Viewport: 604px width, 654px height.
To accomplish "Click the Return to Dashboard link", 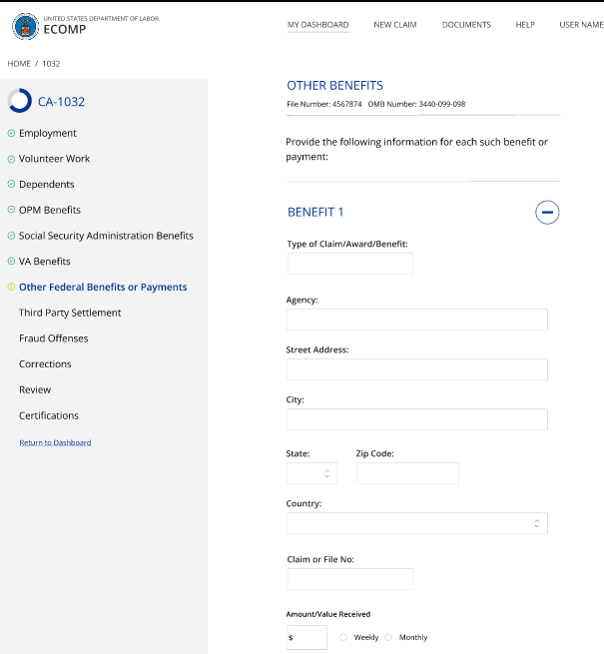I will pos(55,442).
